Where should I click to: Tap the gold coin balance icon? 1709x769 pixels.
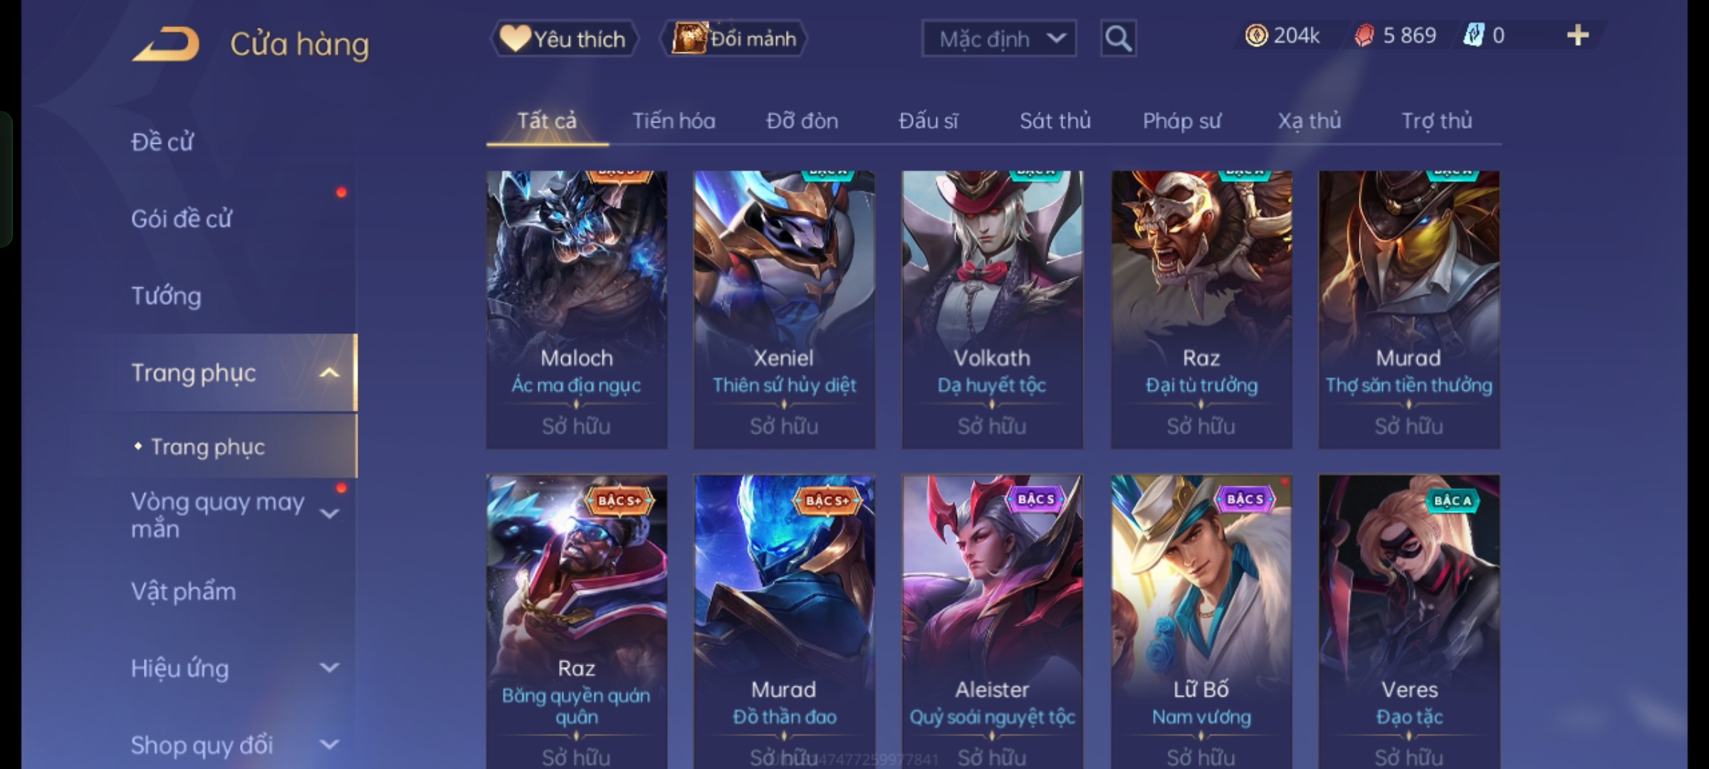[x=1256, y=35]
